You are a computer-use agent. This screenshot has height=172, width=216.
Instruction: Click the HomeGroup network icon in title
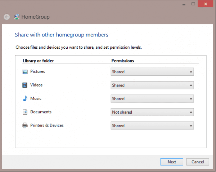point(17,17)
